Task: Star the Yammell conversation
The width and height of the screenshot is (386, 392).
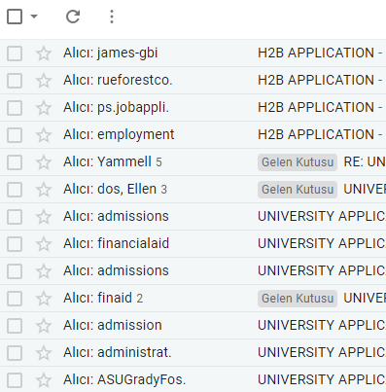Action: 44,162
